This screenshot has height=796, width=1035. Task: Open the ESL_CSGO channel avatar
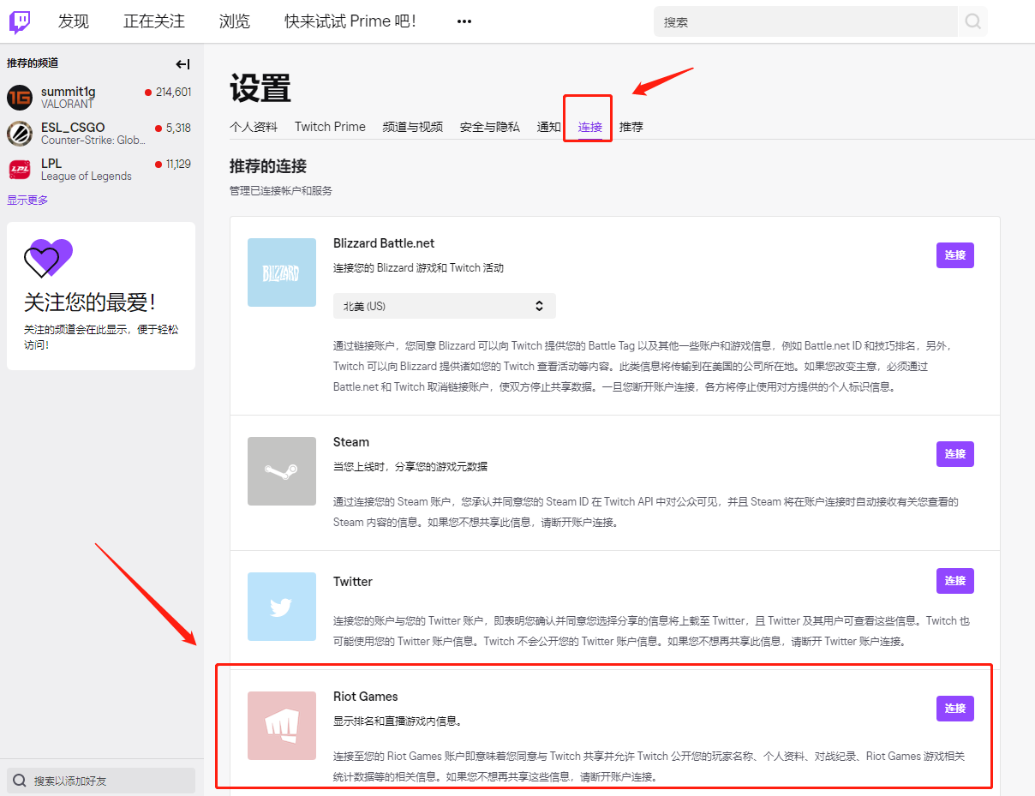[19, 133]
